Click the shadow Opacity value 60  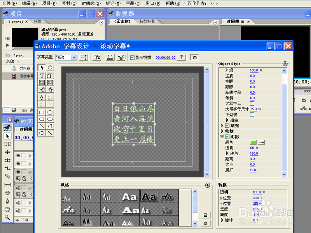[x=252, y=148]
